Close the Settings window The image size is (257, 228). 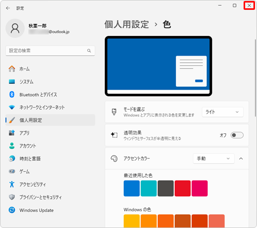249,6
